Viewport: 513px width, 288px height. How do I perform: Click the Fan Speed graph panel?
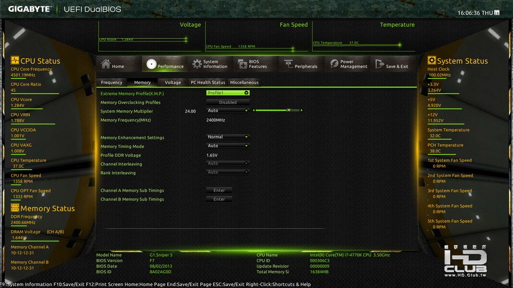coord(257,36)
